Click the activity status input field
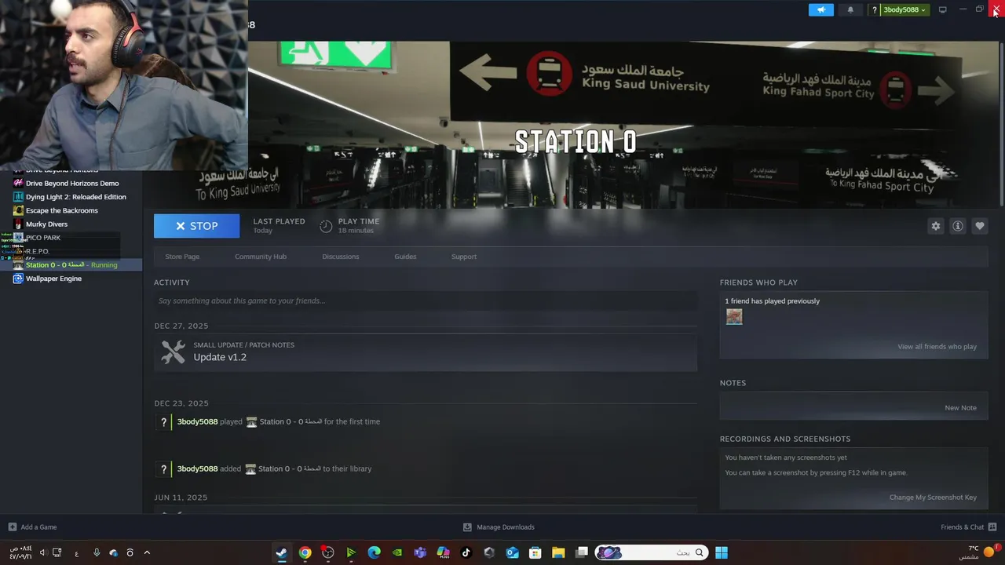1005x565 pixels. click(426, 301)
